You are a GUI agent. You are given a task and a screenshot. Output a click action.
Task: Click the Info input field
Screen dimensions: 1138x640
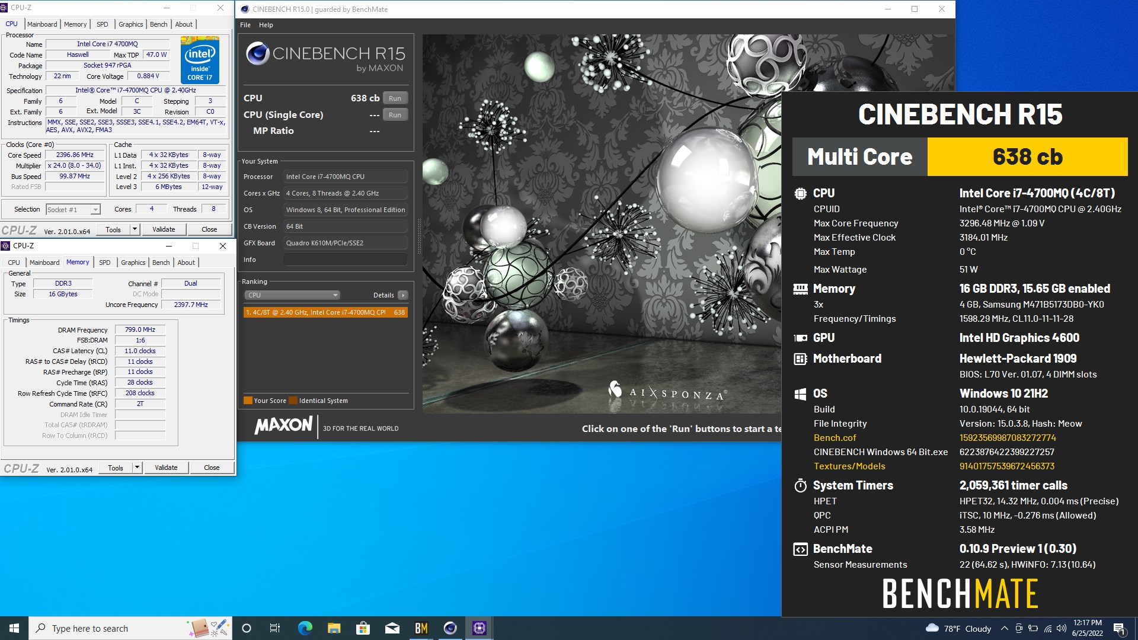click(x=346, y=260)
